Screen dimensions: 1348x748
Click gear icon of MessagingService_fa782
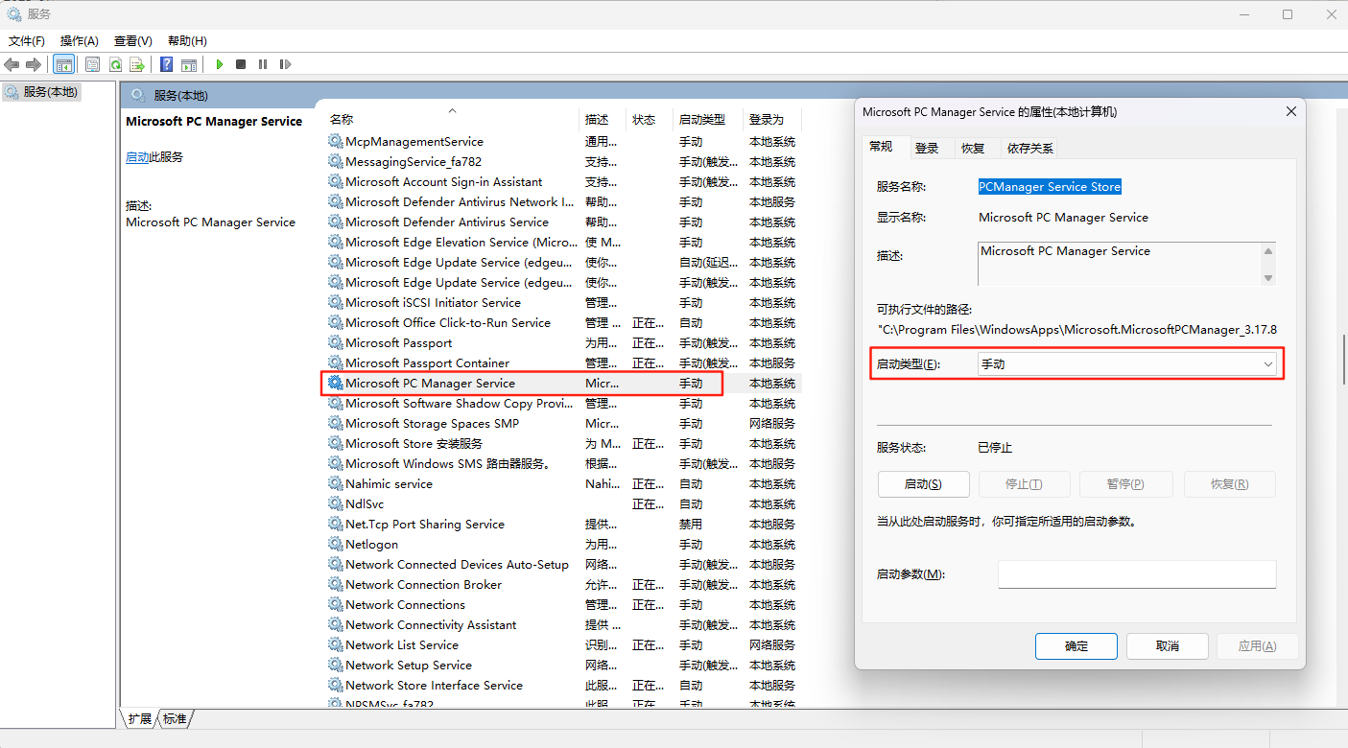click(x=335, y=161)
